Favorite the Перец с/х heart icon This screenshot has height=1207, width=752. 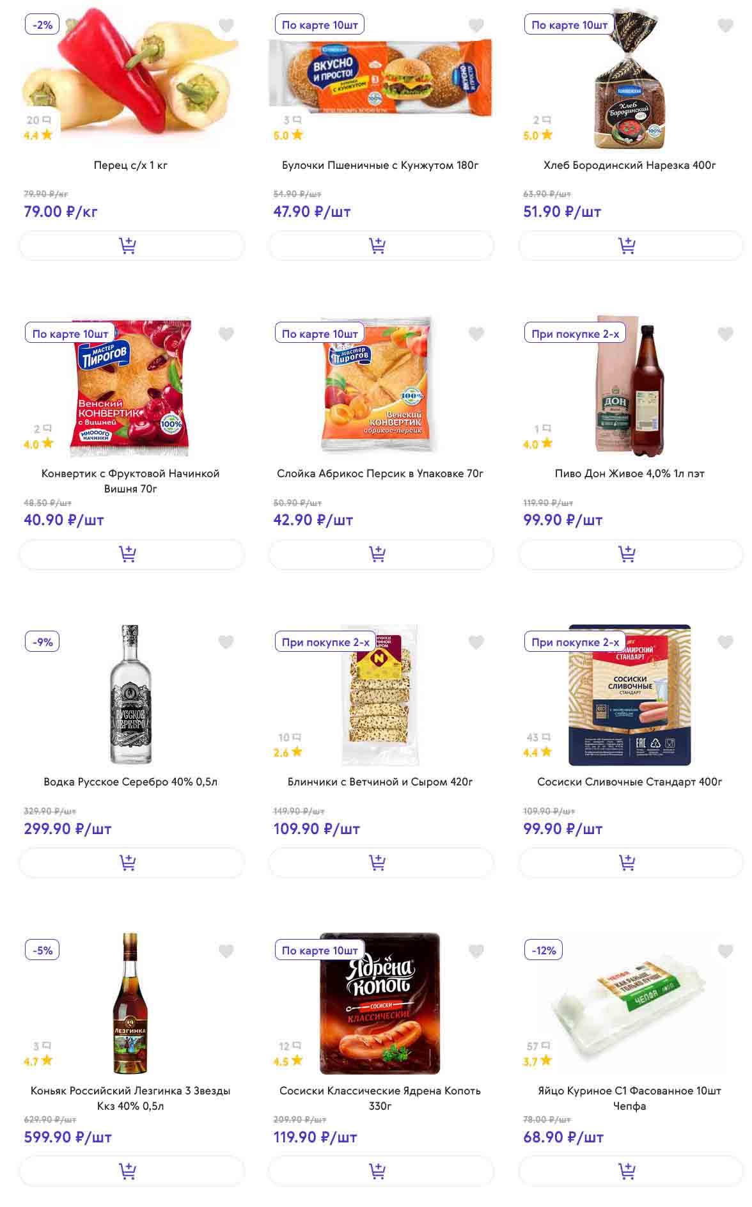(x=226, y=26)
